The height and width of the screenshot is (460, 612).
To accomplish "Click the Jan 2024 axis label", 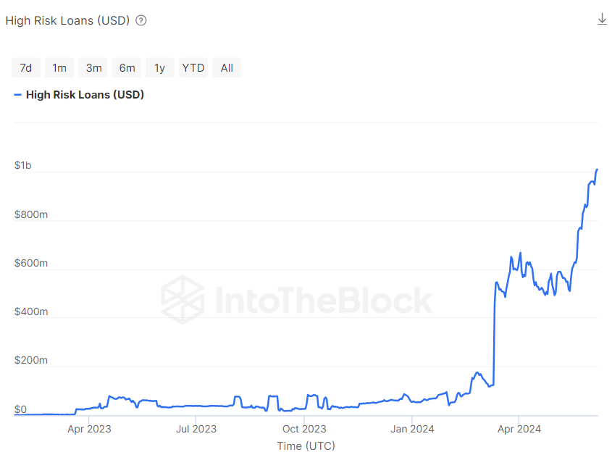I will [x=412, y=429].
